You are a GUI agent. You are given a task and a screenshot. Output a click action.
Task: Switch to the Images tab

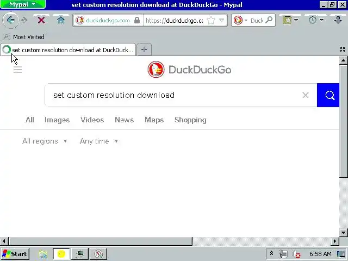coord(57,120)
